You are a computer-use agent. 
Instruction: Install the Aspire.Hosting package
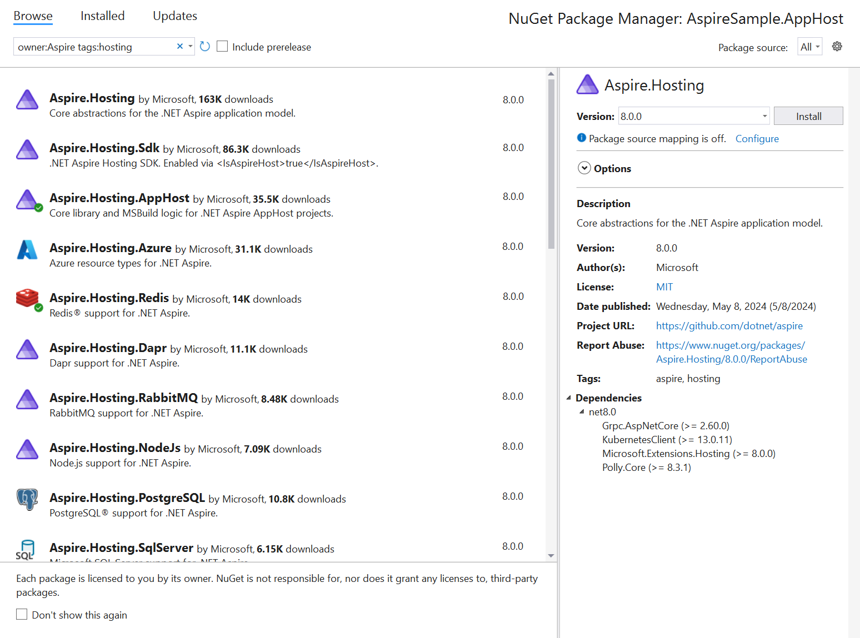pyautogui.click(x=808, y=115)
